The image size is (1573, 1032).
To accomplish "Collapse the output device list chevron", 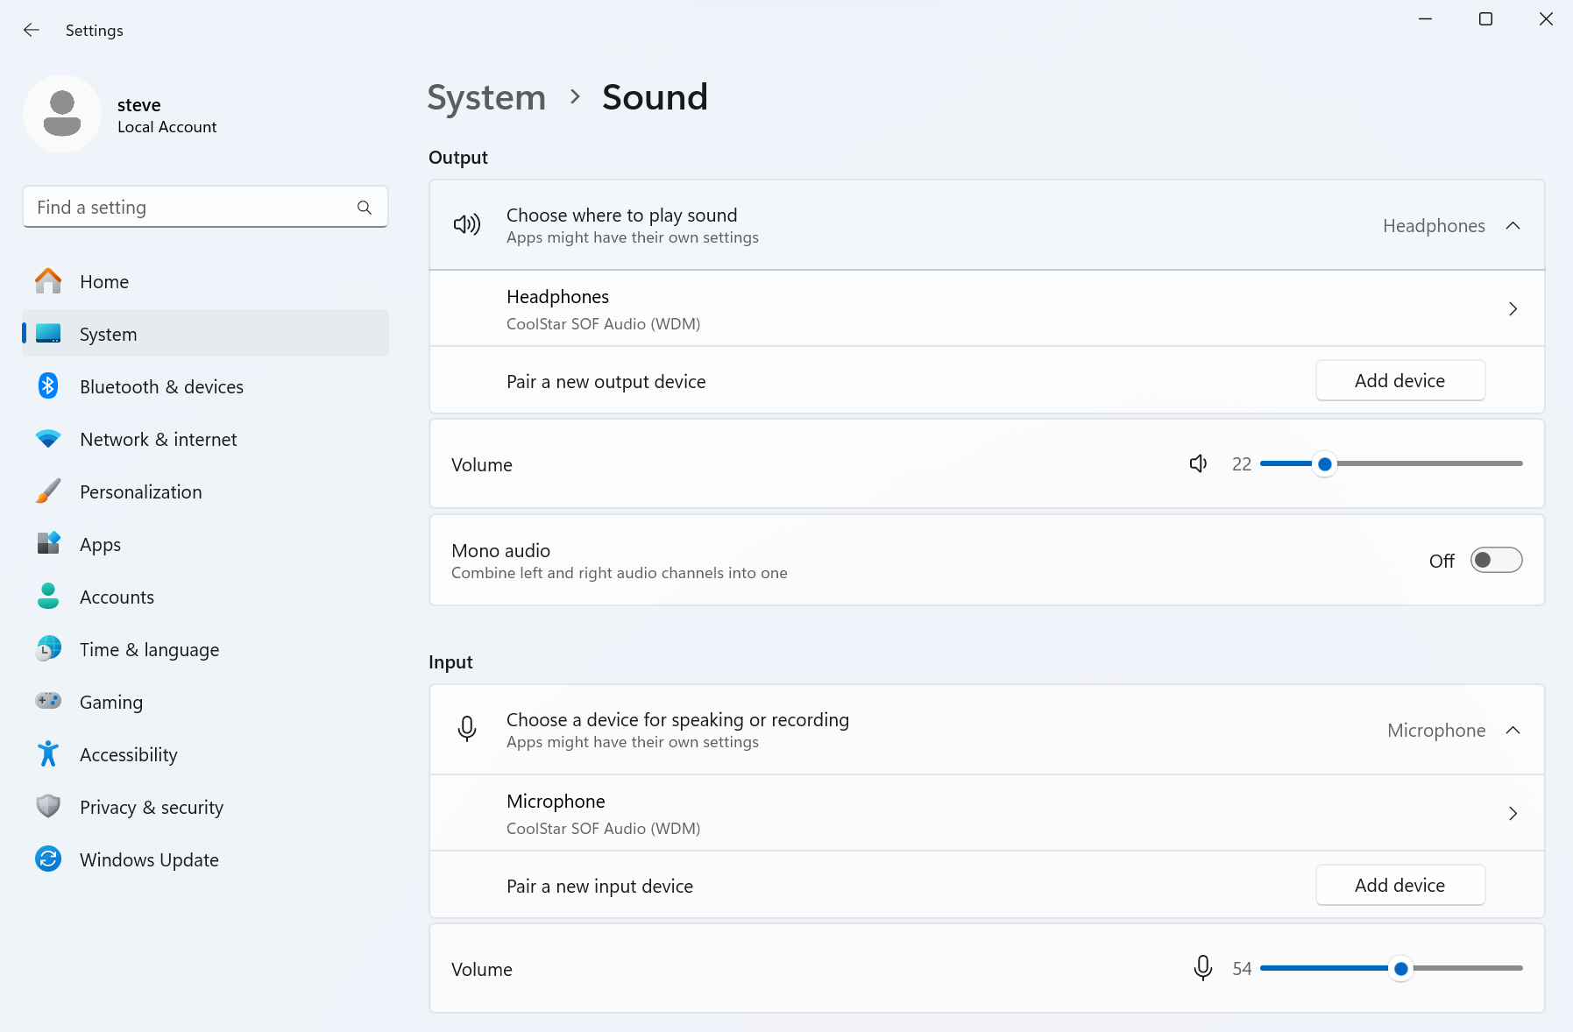I will (x=1513, y=226).
